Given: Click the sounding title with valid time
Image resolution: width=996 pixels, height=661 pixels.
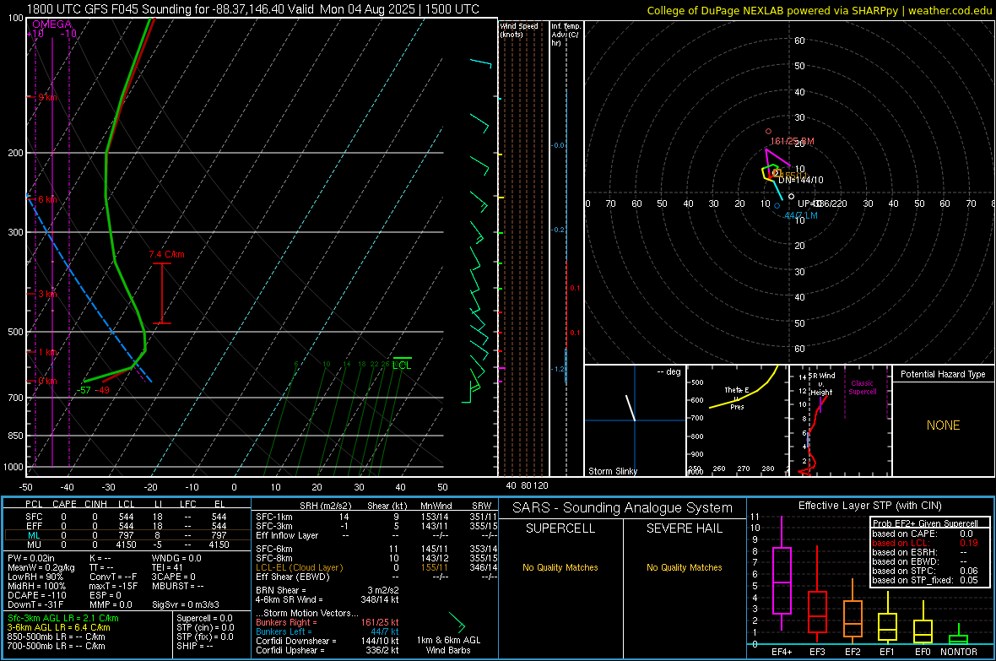Looking at the screenshot, I should [x=253, y=9].
